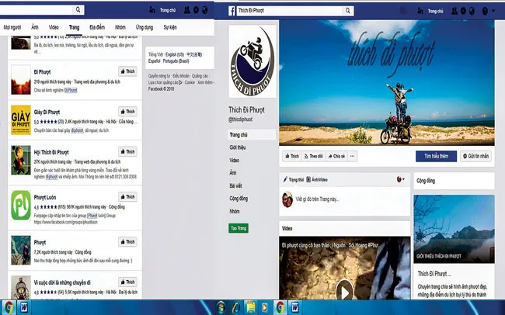
Task: Click the search magnifier in left window
Action: click(78, 9)
